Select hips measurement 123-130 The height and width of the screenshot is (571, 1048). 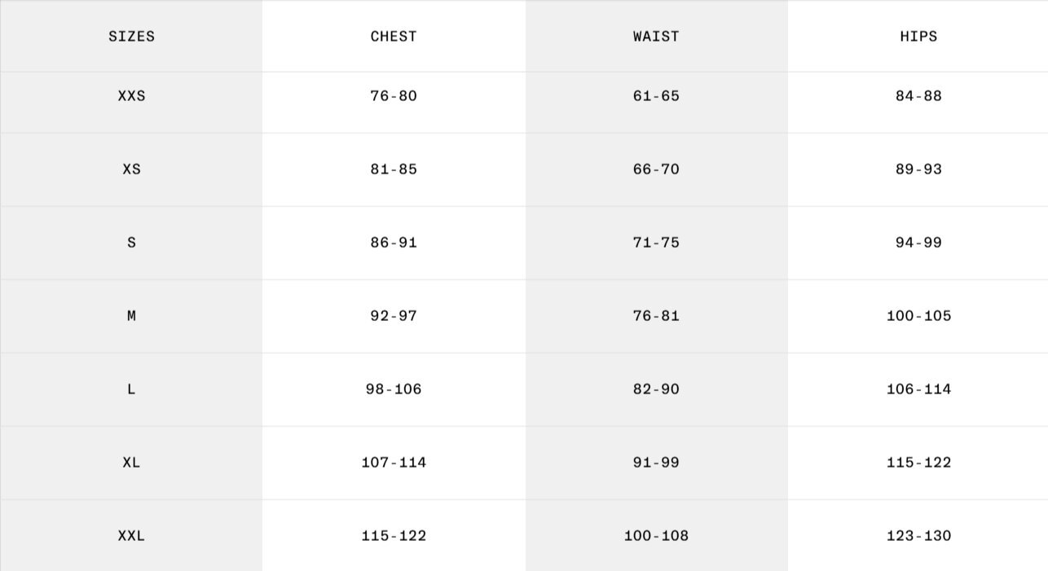point(918,536)
